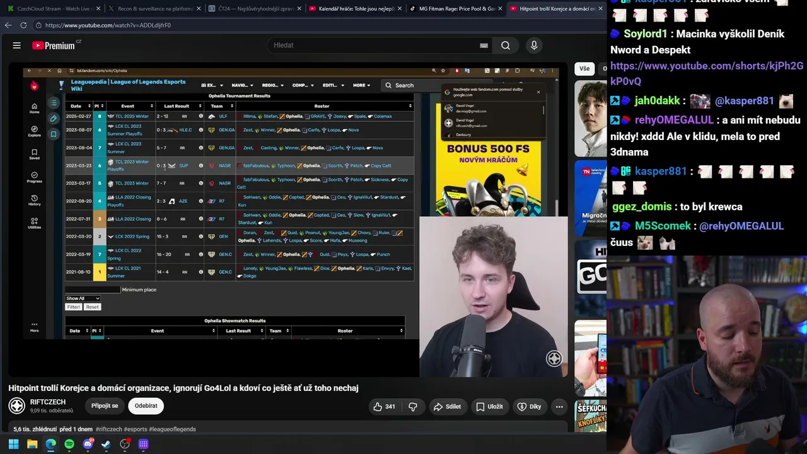Click the Minimum place input box

tap(92, 289)
